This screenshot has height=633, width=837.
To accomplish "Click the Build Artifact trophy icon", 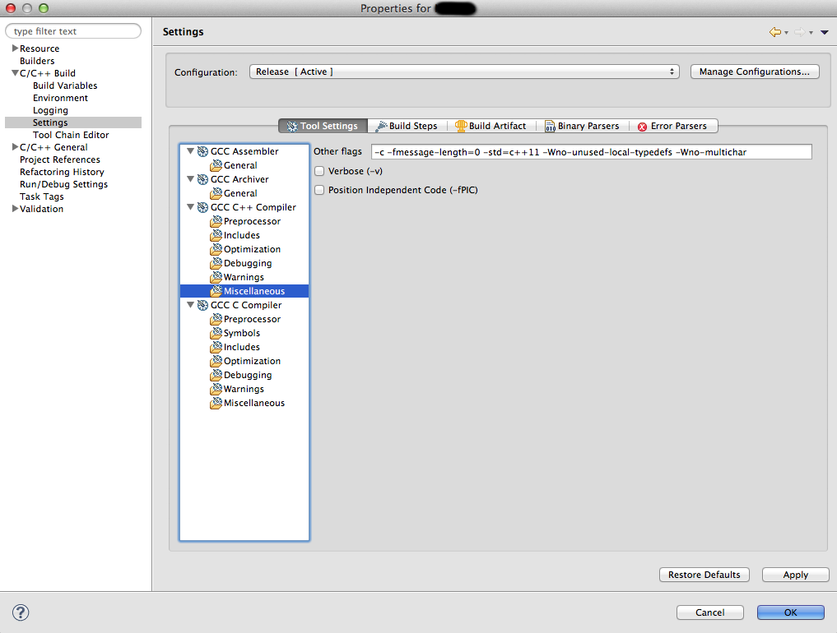I will [x=461, y=126].
